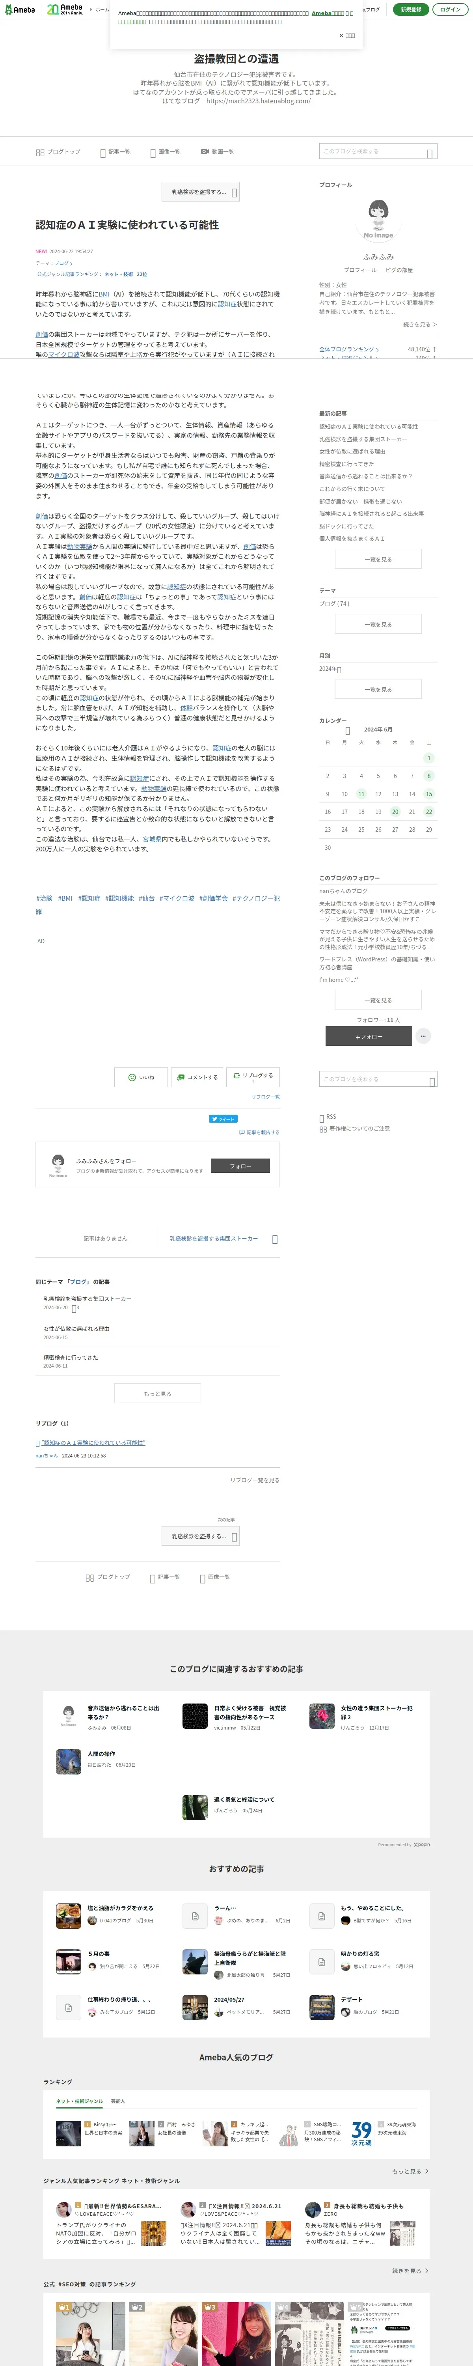Click the コメントする button

[x=197, y=1077]
